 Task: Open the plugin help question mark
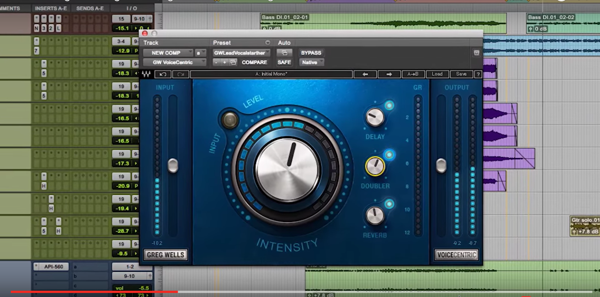point(478,74)
